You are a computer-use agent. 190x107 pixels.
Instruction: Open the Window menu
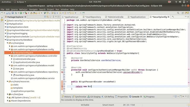(x=65, y=9)
